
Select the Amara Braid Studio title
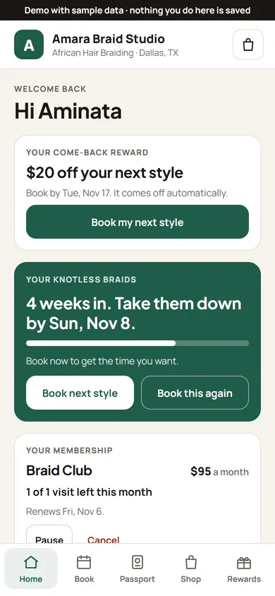pos(109,39)
